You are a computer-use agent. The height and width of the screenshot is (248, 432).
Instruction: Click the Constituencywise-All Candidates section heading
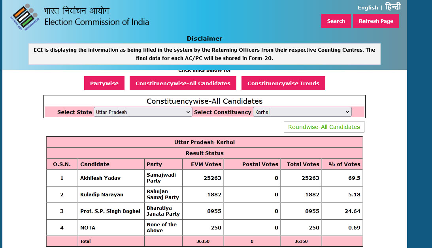pos(204,101)
